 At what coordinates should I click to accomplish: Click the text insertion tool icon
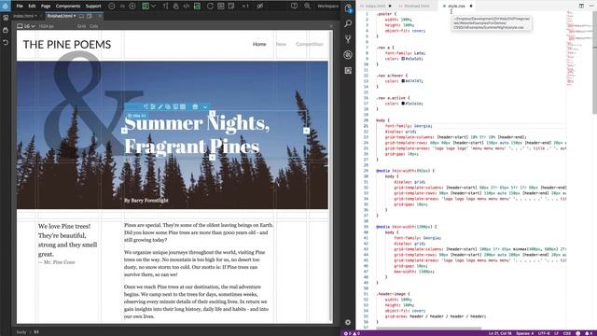[165, 7]
